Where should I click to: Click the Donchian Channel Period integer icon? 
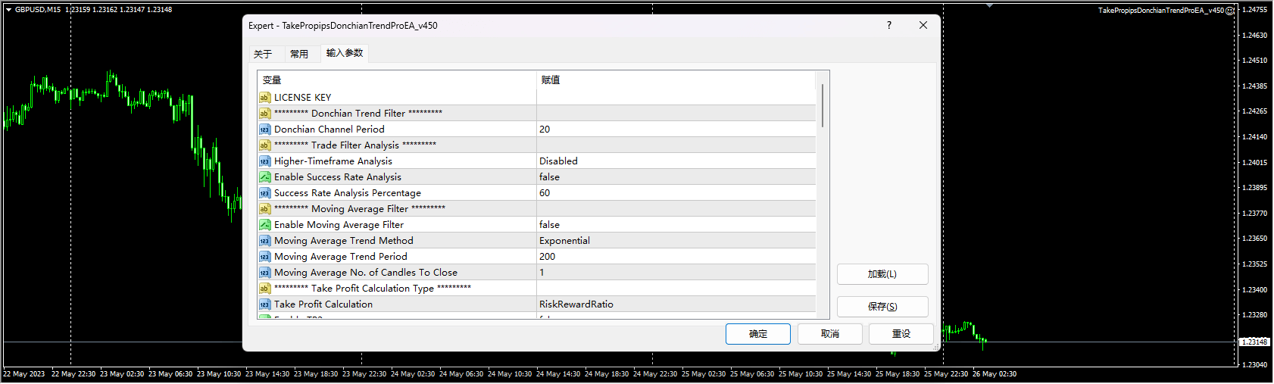click(x=264, y=129)
